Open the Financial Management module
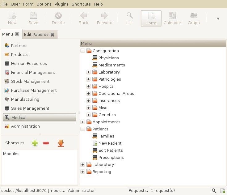Viewport: 227px width, 195px height. point(33,72)
